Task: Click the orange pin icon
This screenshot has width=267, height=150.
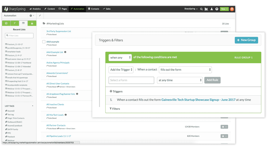Action: [x=232, y=9]
